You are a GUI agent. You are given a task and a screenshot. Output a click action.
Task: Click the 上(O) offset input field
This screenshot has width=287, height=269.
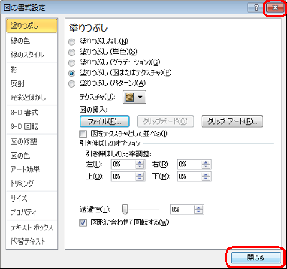[123, 176]
